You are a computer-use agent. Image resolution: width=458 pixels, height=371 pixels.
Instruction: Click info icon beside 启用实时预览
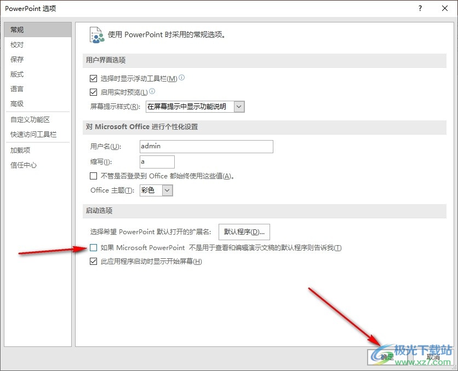coord(152,91)
